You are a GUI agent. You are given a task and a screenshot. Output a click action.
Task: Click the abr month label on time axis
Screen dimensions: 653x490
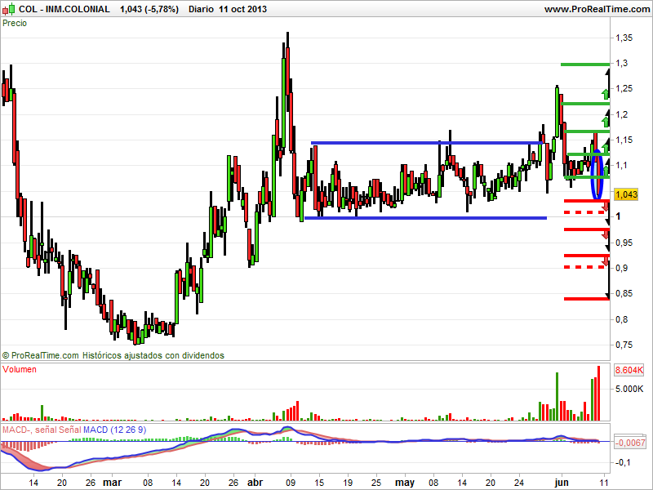(x=255, y=483)
